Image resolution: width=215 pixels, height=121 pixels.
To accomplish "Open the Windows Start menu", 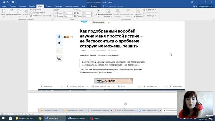I will pos(3,118).
